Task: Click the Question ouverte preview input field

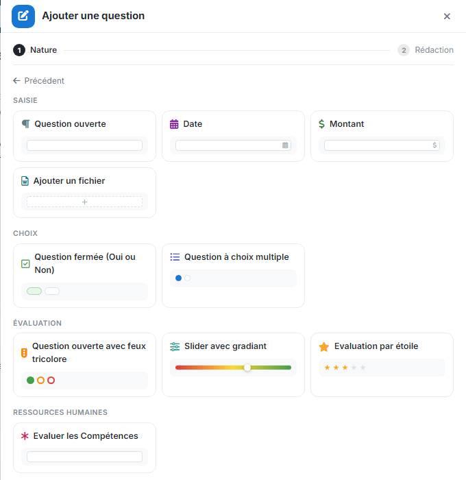Action: click(x=84, y=145)
